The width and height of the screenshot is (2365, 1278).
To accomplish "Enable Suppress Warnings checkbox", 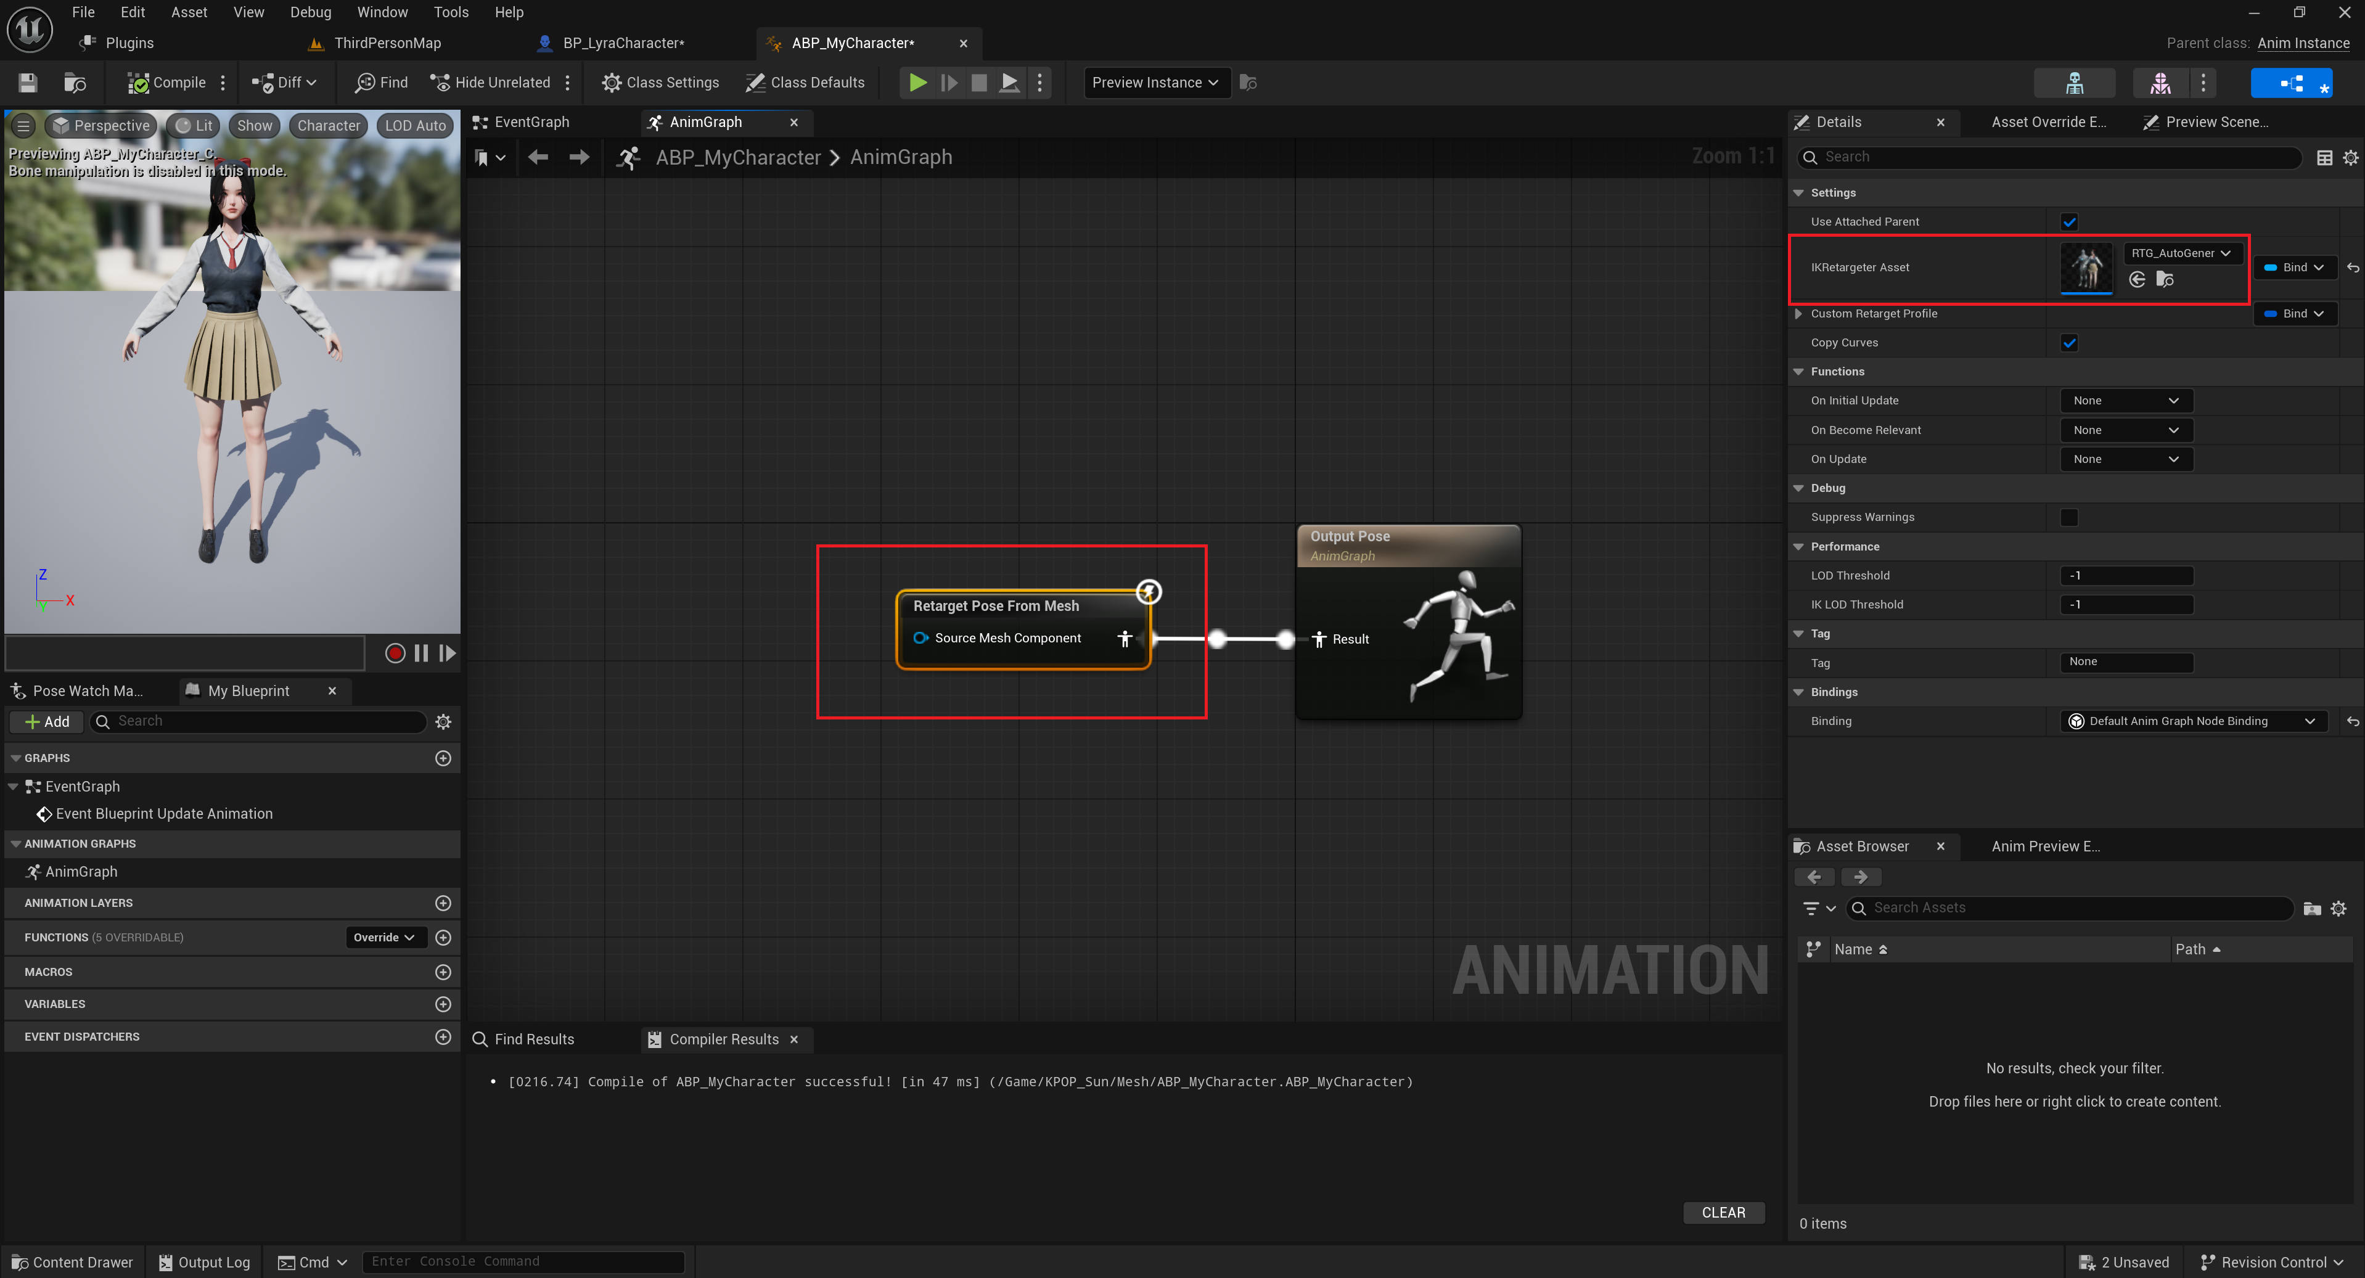I will (x=2068, y=517).
